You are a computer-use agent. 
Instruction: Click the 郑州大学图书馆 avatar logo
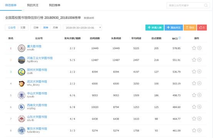[x=22, y=72]
